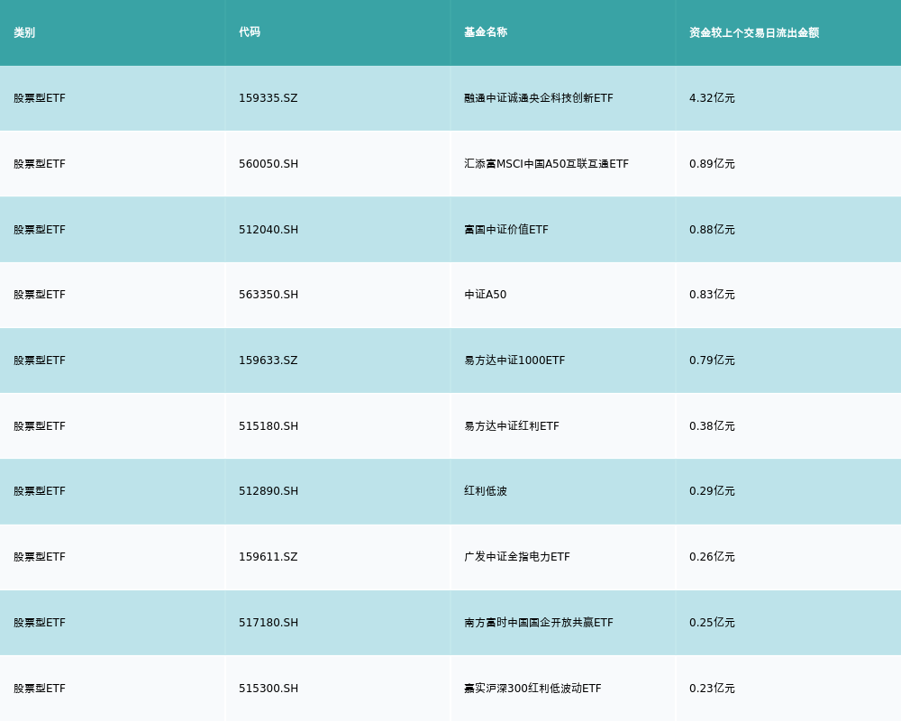901x721 pixels.
Task: Select code 560050.SH
Action: (268, 164)
